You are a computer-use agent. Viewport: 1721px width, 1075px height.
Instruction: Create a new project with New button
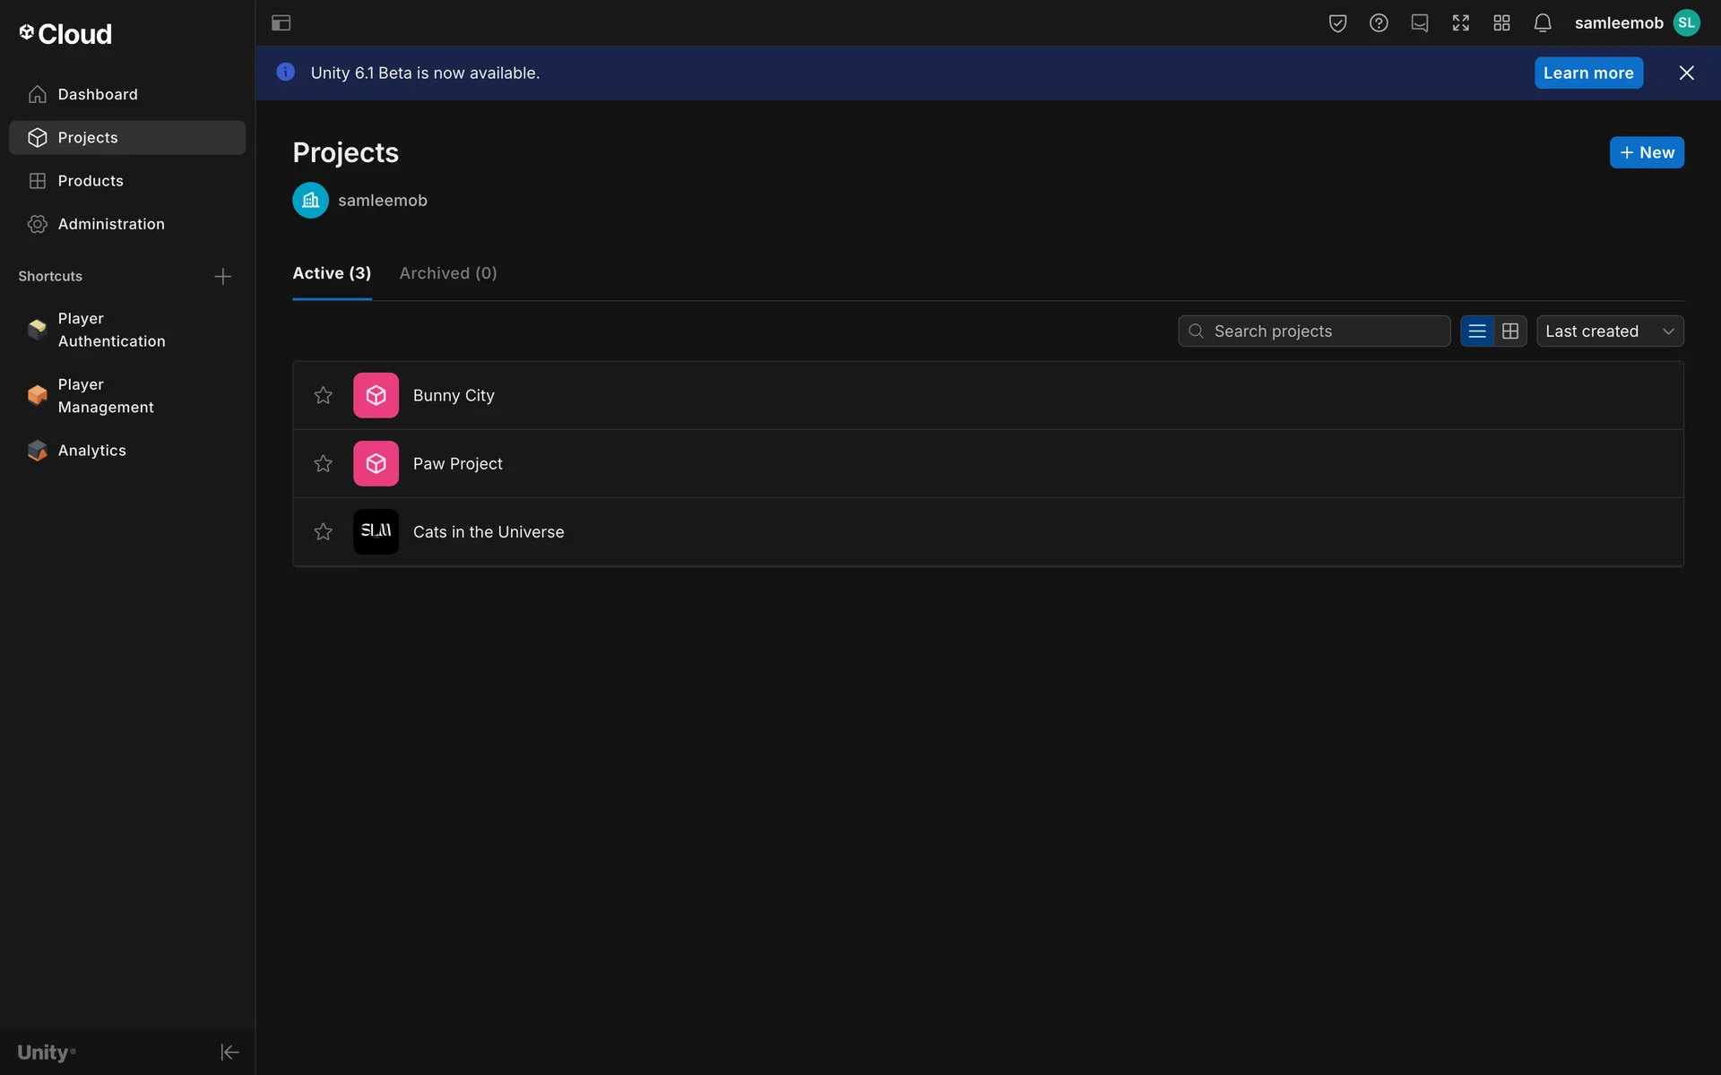pos(1646,152)
